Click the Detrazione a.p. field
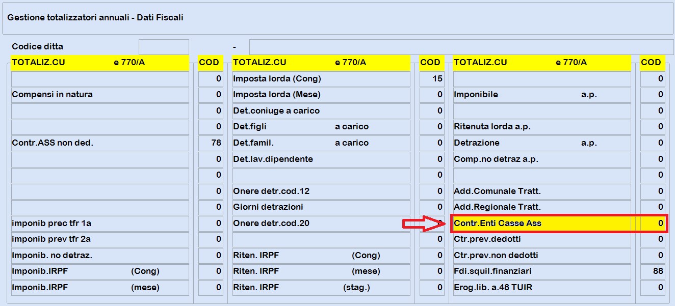Image resolution: width=675 pixels, height=306 pixels. point(542,143)
